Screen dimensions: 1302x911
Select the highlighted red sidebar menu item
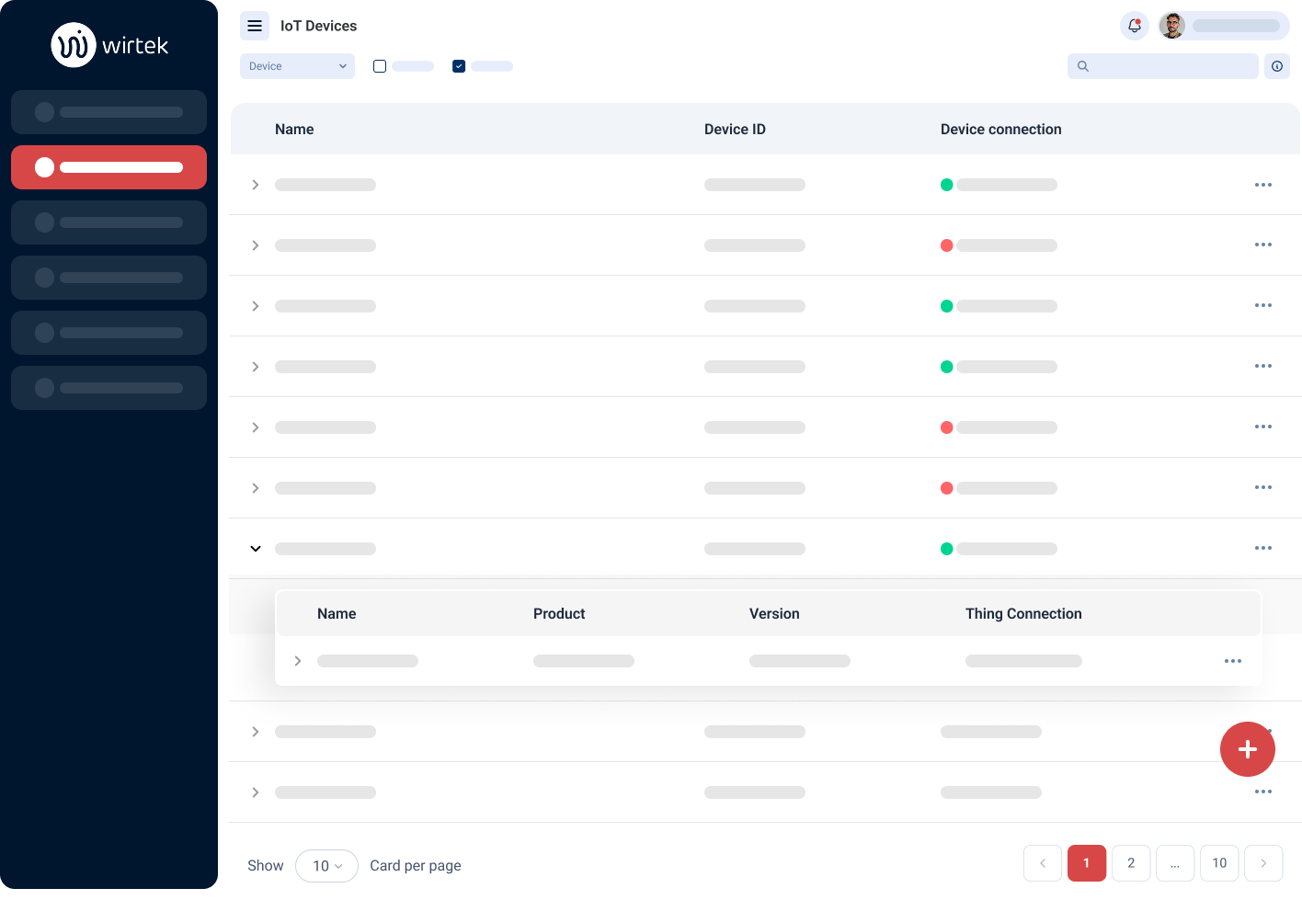pos(108,167)
